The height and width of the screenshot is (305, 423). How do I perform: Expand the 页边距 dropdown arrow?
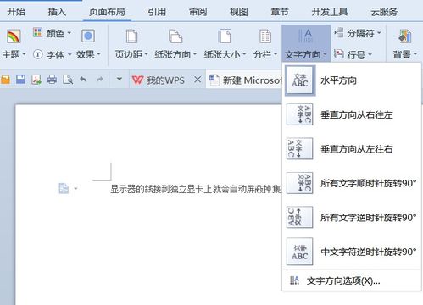click(146, 54)
